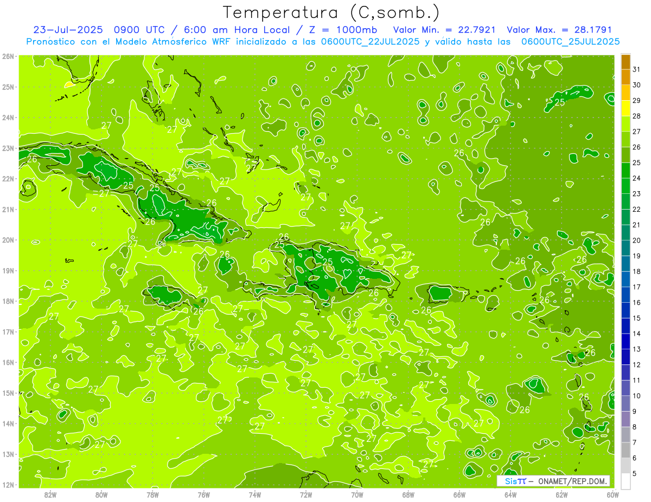The image size is (651, 502).
Task: Pick the blue swatch between legend 15 and 16
Action: point(626,310)
